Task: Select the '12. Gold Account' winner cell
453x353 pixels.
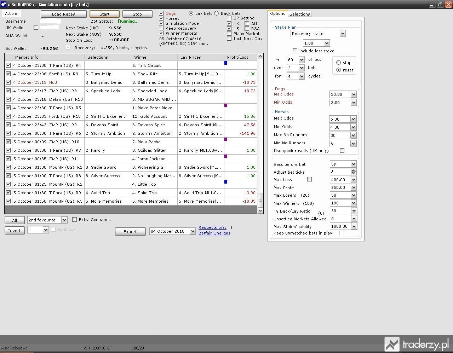Action: point(154,116)
